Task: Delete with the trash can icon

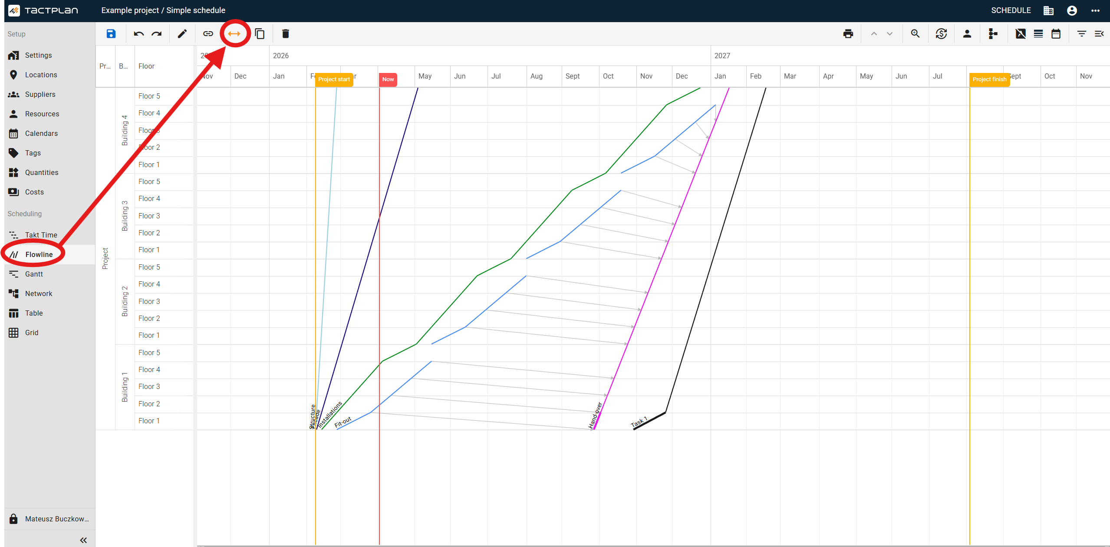Action: 286,34
